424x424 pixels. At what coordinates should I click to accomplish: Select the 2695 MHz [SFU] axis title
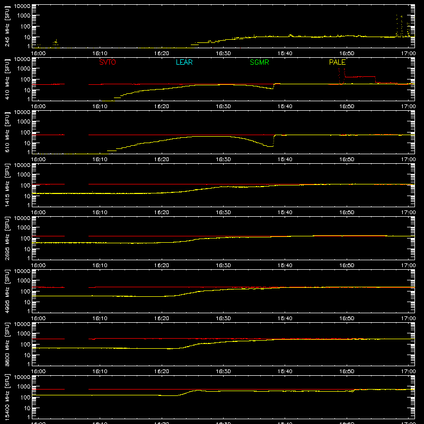(x=7, y=238)
